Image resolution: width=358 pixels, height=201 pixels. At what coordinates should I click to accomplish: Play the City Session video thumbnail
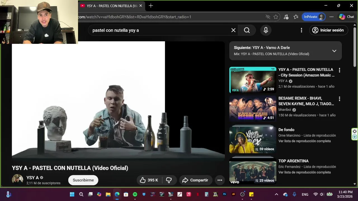tap(253, 80)
